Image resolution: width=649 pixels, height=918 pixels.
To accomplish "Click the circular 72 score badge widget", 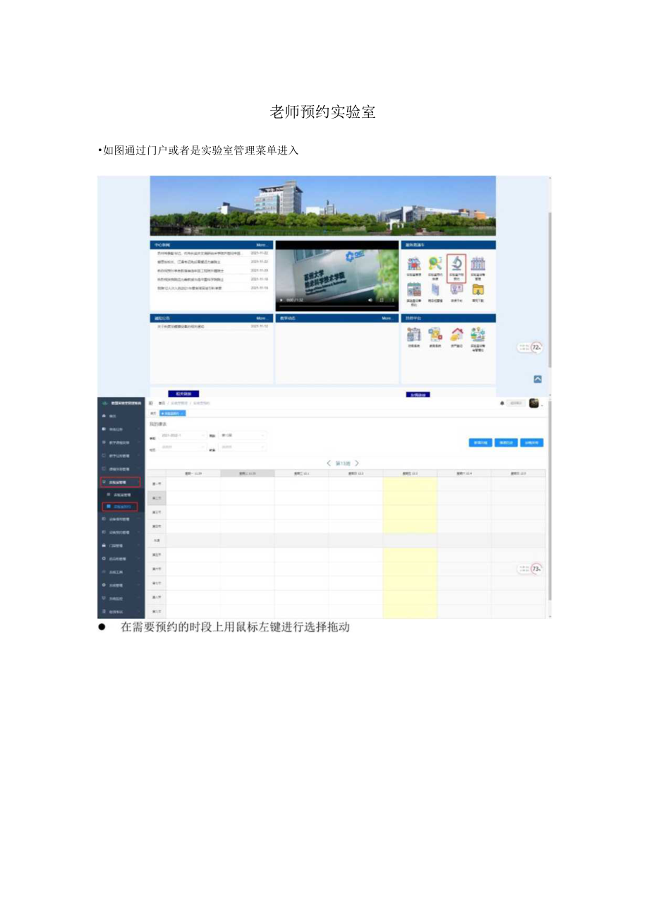I will pyautogui.click(x=537, y=346).
